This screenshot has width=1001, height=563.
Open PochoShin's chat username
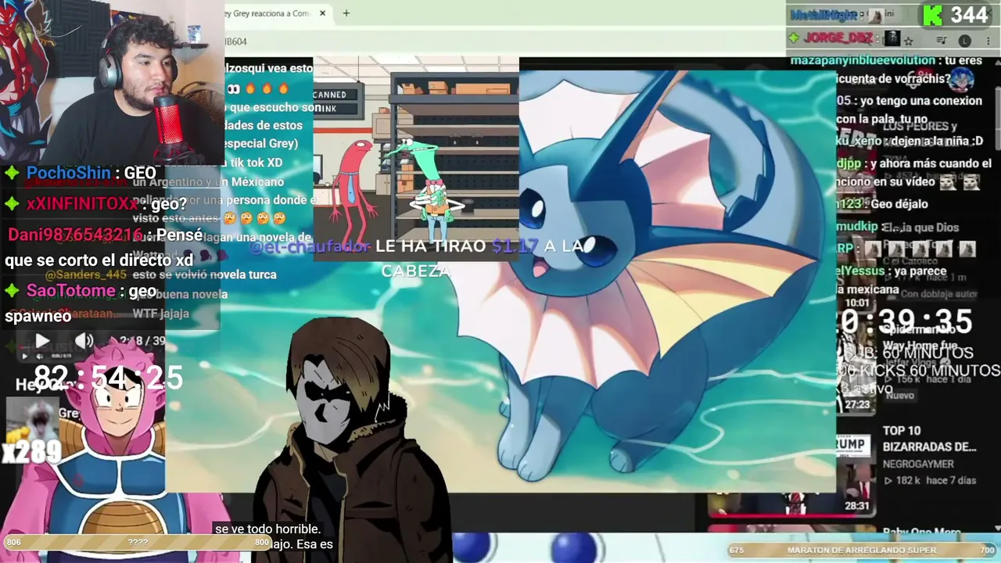(68, 173)
